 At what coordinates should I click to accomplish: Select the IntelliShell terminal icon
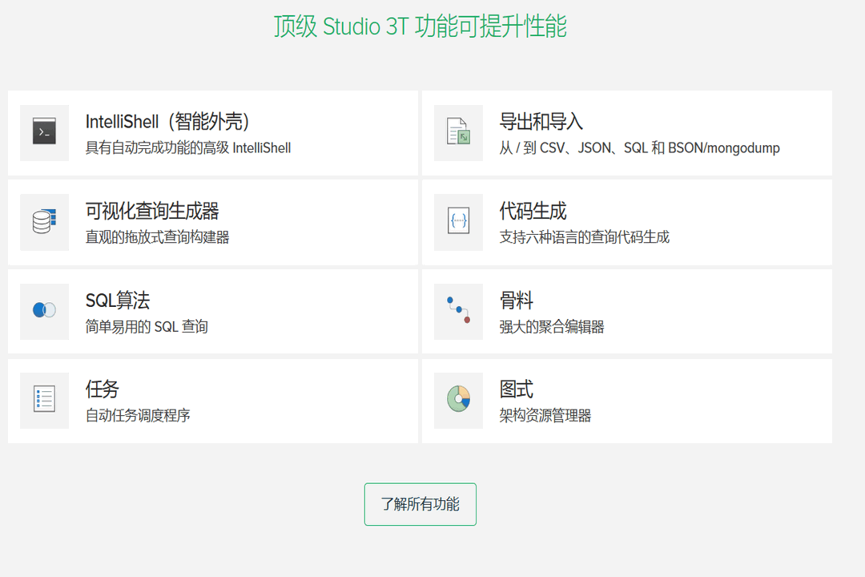(x=44, y=132)
